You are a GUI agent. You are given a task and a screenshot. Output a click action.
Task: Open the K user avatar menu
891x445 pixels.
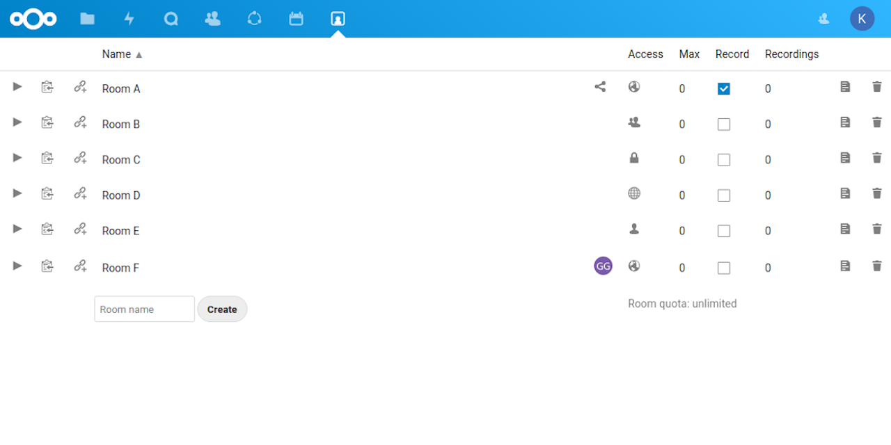862,19
